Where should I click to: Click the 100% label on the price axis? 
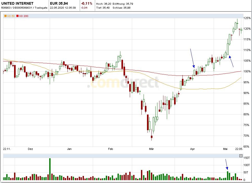pos(247,72)
